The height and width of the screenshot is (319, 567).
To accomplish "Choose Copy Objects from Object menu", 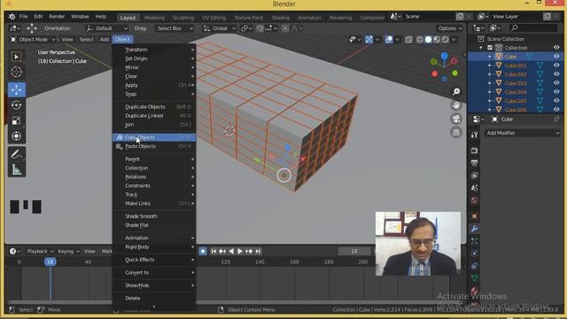I will 154,137.
